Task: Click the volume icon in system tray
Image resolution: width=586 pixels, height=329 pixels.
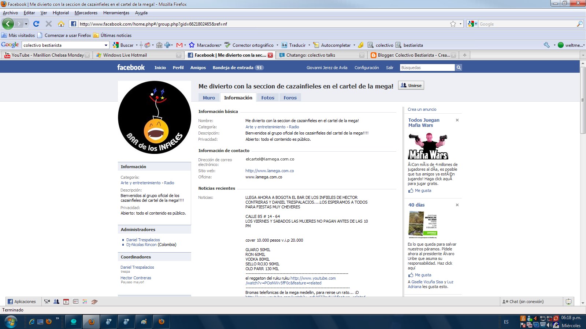Action: tap(549, 325)
